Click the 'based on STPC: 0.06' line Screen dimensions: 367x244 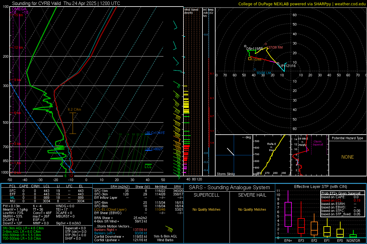click(x=341, y=211)
